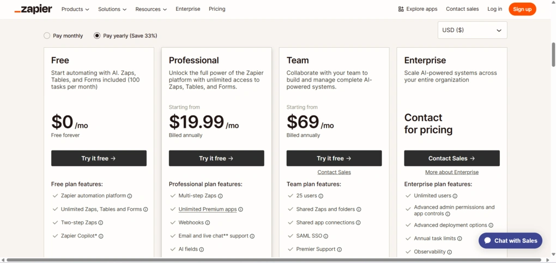Open info icon beside Premier Support
Image resolution: width=556 pixels, height=263 pixels.
340,249
